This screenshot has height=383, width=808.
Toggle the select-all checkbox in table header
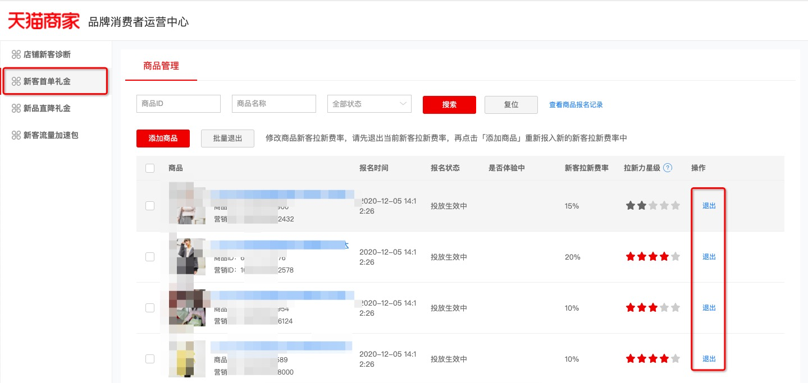150,168
